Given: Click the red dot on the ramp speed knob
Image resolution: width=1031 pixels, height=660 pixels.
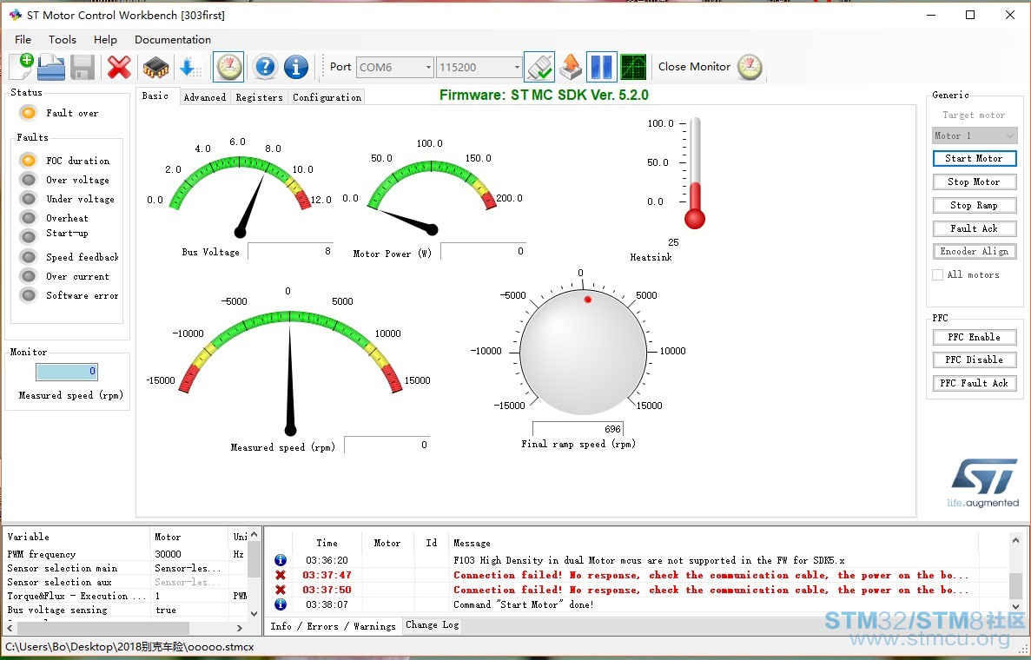Looking at the screenshot, I should coord(588,299).
